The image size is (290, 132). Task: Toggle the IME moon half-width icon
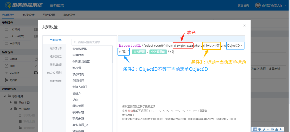[264, 129]
